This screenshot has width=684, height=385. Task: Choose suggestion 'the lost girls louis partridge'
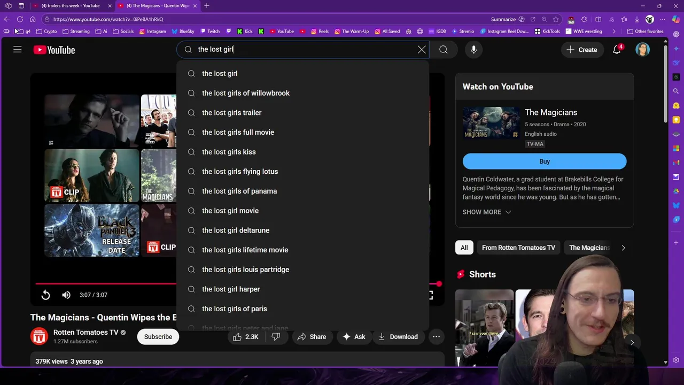coord(302,269)
